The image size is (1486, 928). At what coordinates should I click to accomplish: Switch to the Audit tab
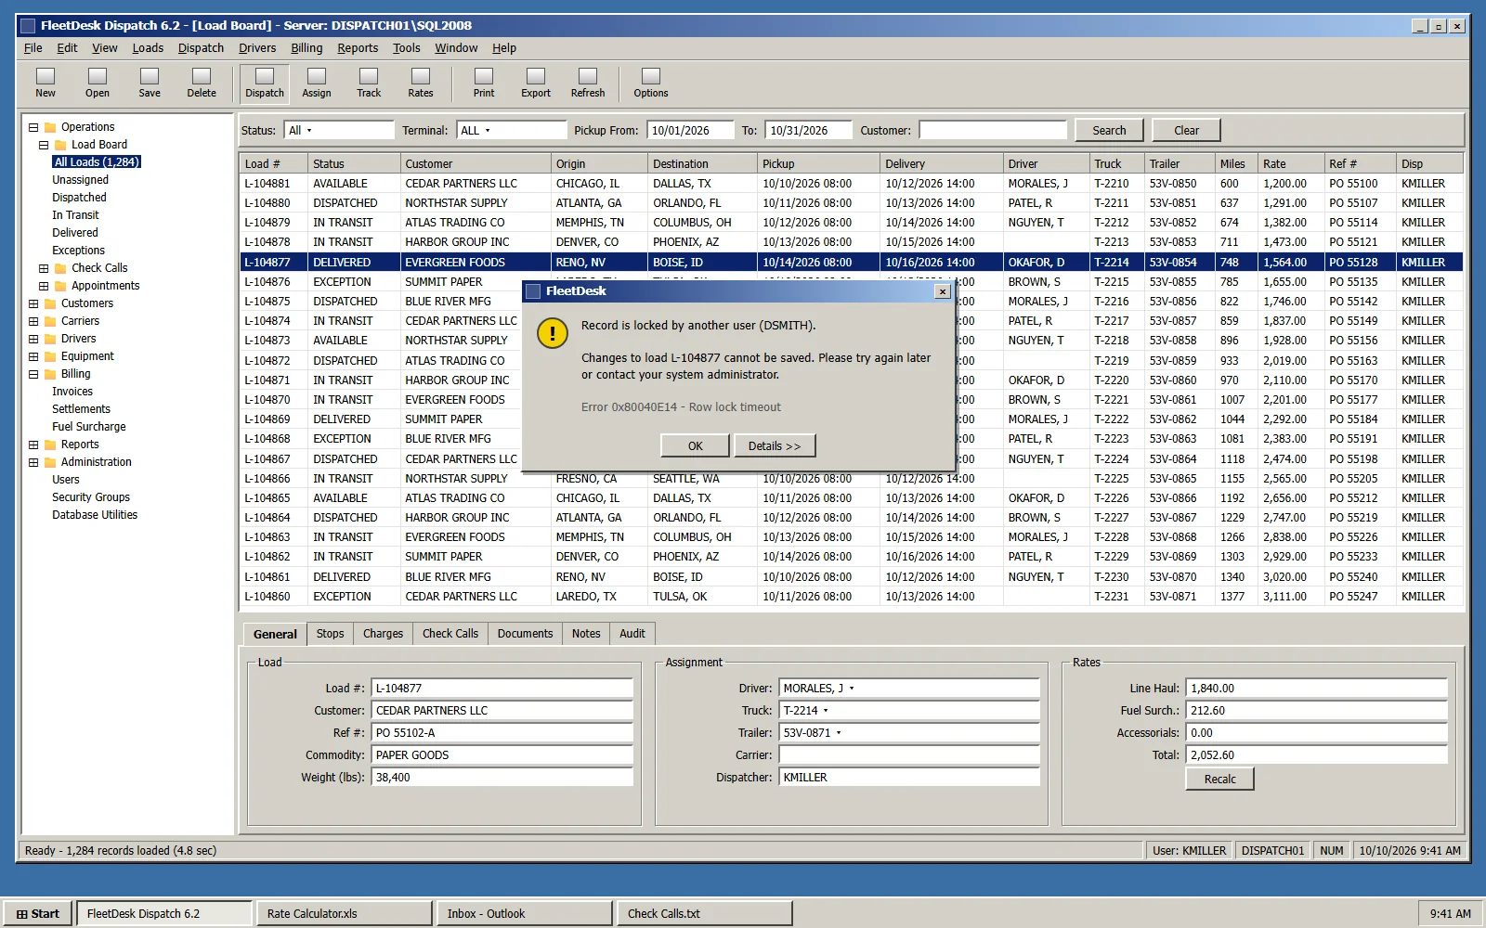click(x=632, y=634)
